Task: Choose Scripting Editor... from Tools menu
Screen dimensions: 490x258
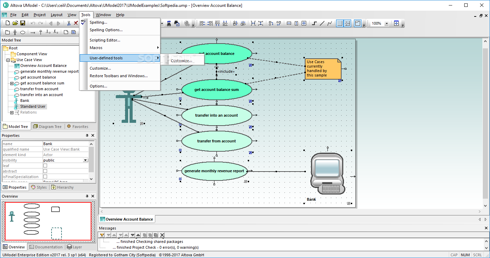Action: click(x=120, y=40)
